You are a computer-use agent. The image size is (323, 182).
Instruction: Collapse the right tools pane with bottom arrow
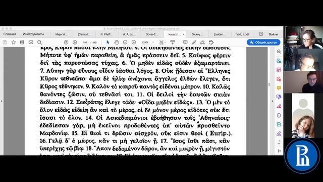[279, 151]
